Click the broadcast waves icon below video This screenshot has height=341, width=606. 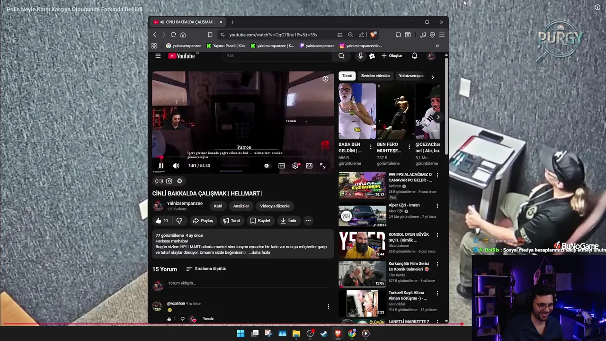[159, 181]
